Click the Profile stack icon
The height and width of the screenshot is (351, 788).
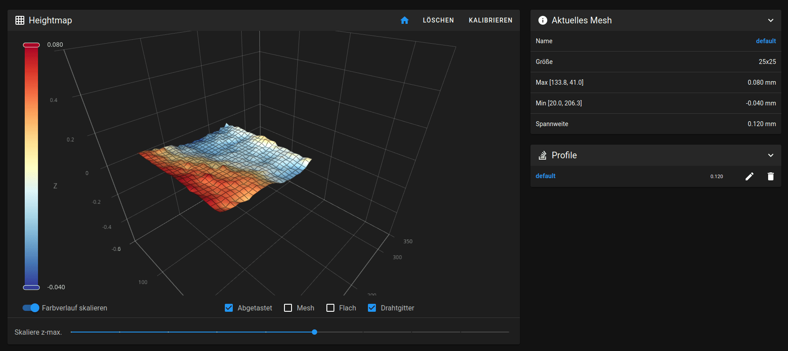click(x=543, y=155)
